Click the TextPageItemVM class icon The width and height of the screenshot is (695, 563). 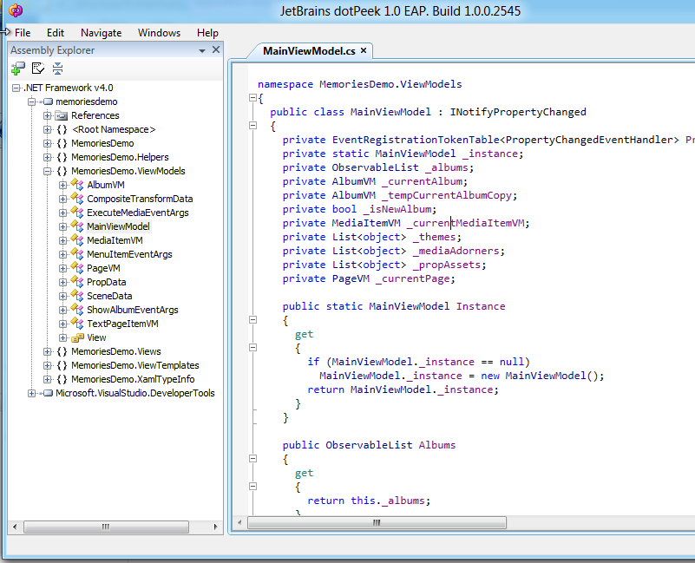point(77,324)
